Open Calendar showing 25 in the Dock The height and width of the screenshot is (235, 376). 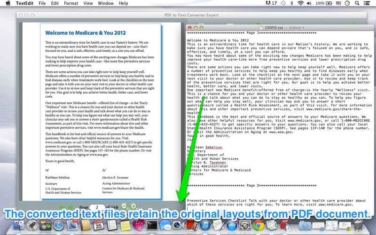pyautogui.click(x=99, y=225)
